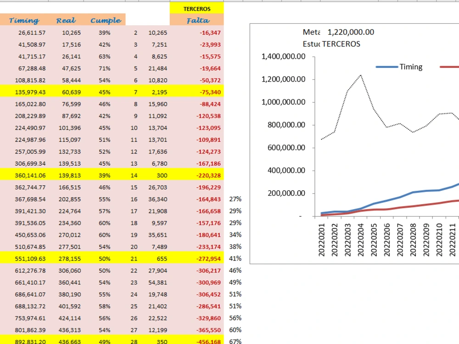Select Real value 202,855
Screen dimensions: 459x344
tap(70, 199)
